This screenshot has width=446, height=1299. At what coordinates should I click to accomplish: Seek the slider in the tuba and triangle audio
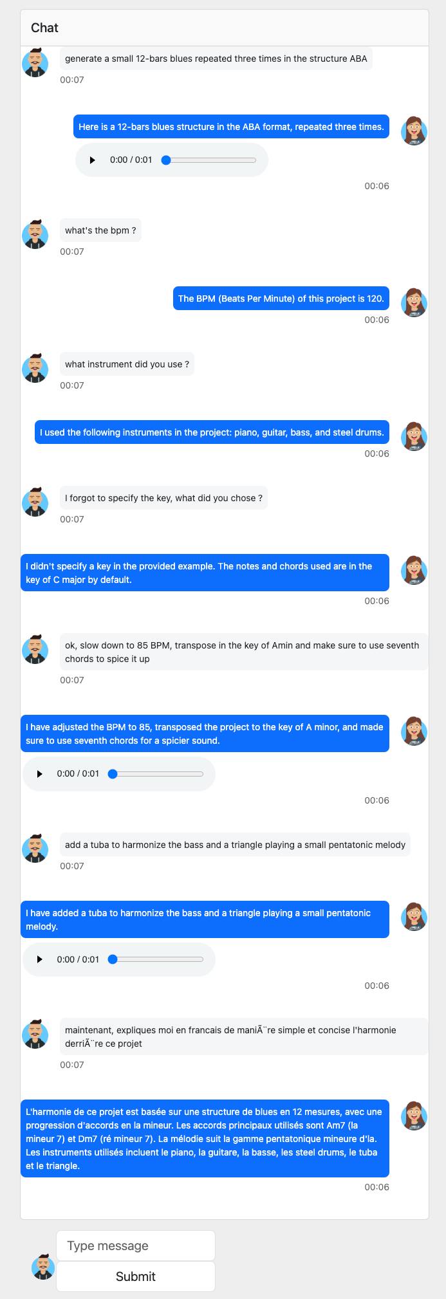coord(156,960)
